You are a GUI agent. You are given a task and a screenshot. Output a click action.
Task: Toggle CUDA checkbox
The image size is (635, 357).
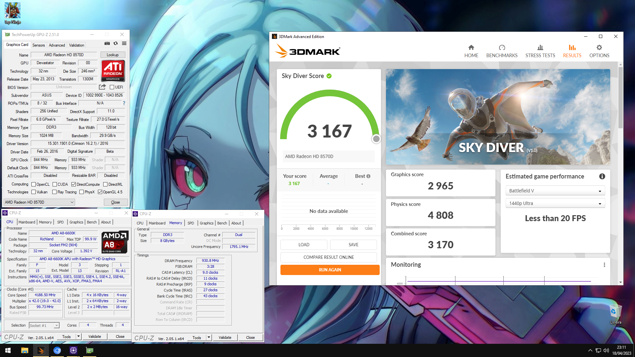pos(55,184)
